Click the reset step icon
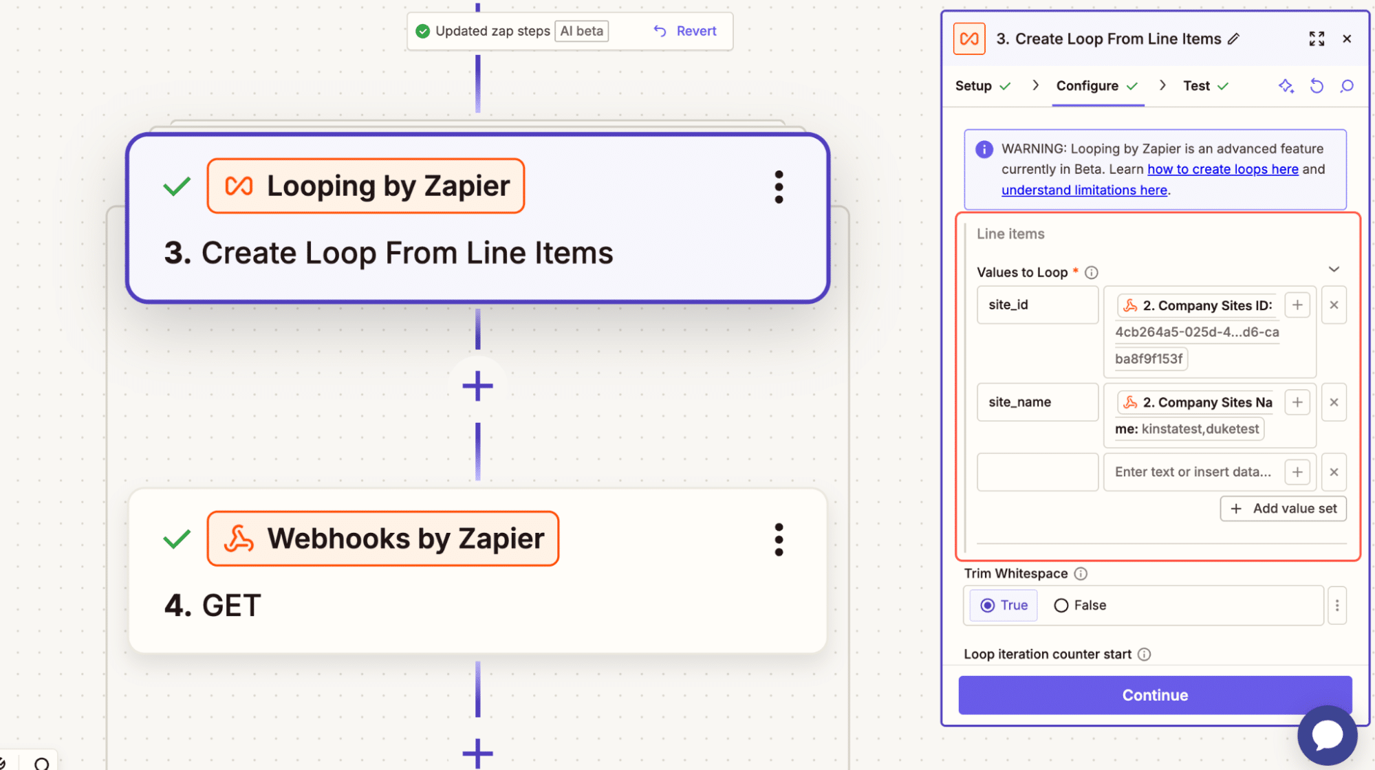This screenshot has width=1375, height=770. 1316,86
